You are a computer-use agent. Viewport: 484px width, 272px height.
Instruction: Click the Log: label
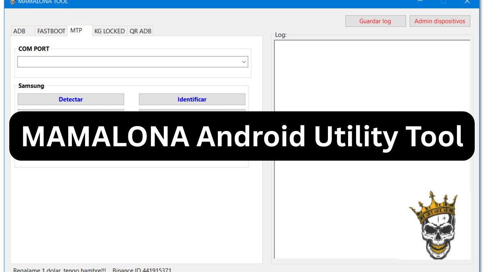coord(281,35)
